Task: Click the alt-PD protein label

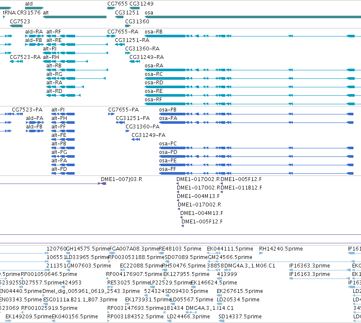Action: tap(59, 169)
